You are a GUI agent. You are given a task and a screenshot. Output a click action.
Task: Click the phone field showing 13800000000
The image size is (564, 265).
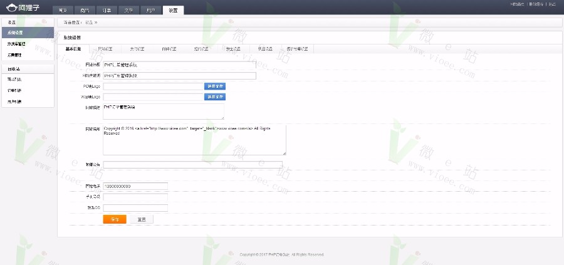tap(135, 186)
